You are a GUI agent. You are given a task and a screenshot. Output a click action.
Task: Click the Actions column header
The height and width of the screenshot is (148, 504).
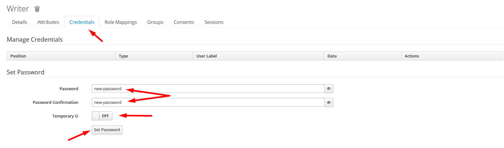(x=412, y=56)
